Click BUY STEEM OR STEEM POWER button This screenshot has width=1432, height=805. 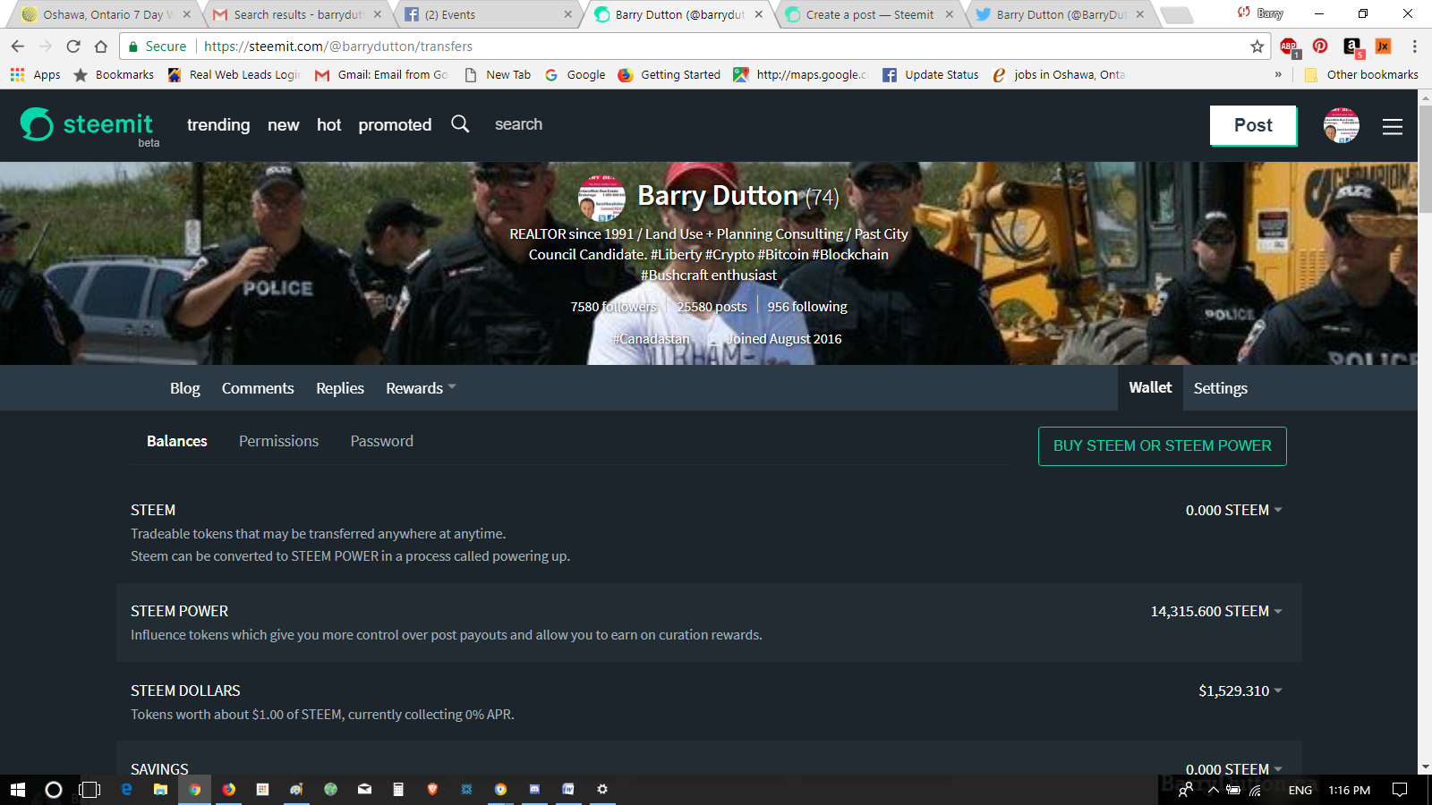click(x=1162, y=445)
